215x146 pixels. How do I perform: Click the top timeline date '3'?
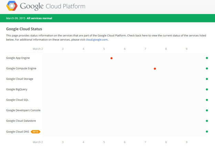[63, 49]
